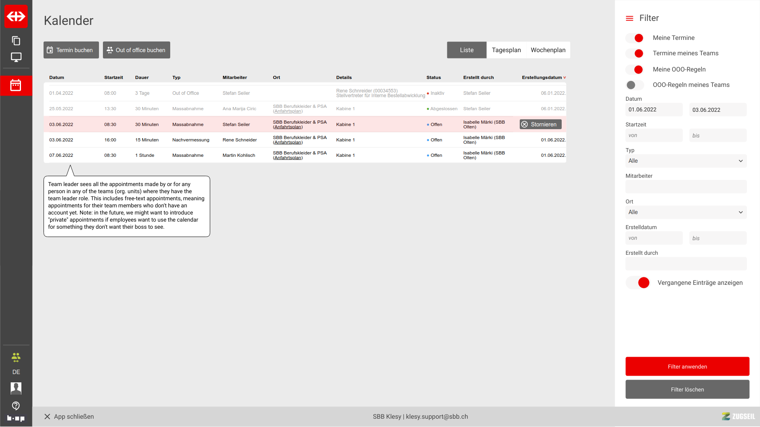The width and height of the screenshot is (760, 427).
Task: Open the monitor screen icon in sidebar
Action: pyautogui.click(x=16, y=57)
